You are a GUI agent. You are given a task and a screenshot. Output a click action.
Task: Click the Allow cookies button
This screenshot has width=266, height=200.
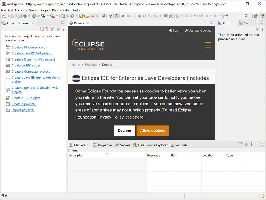(153, 130)
